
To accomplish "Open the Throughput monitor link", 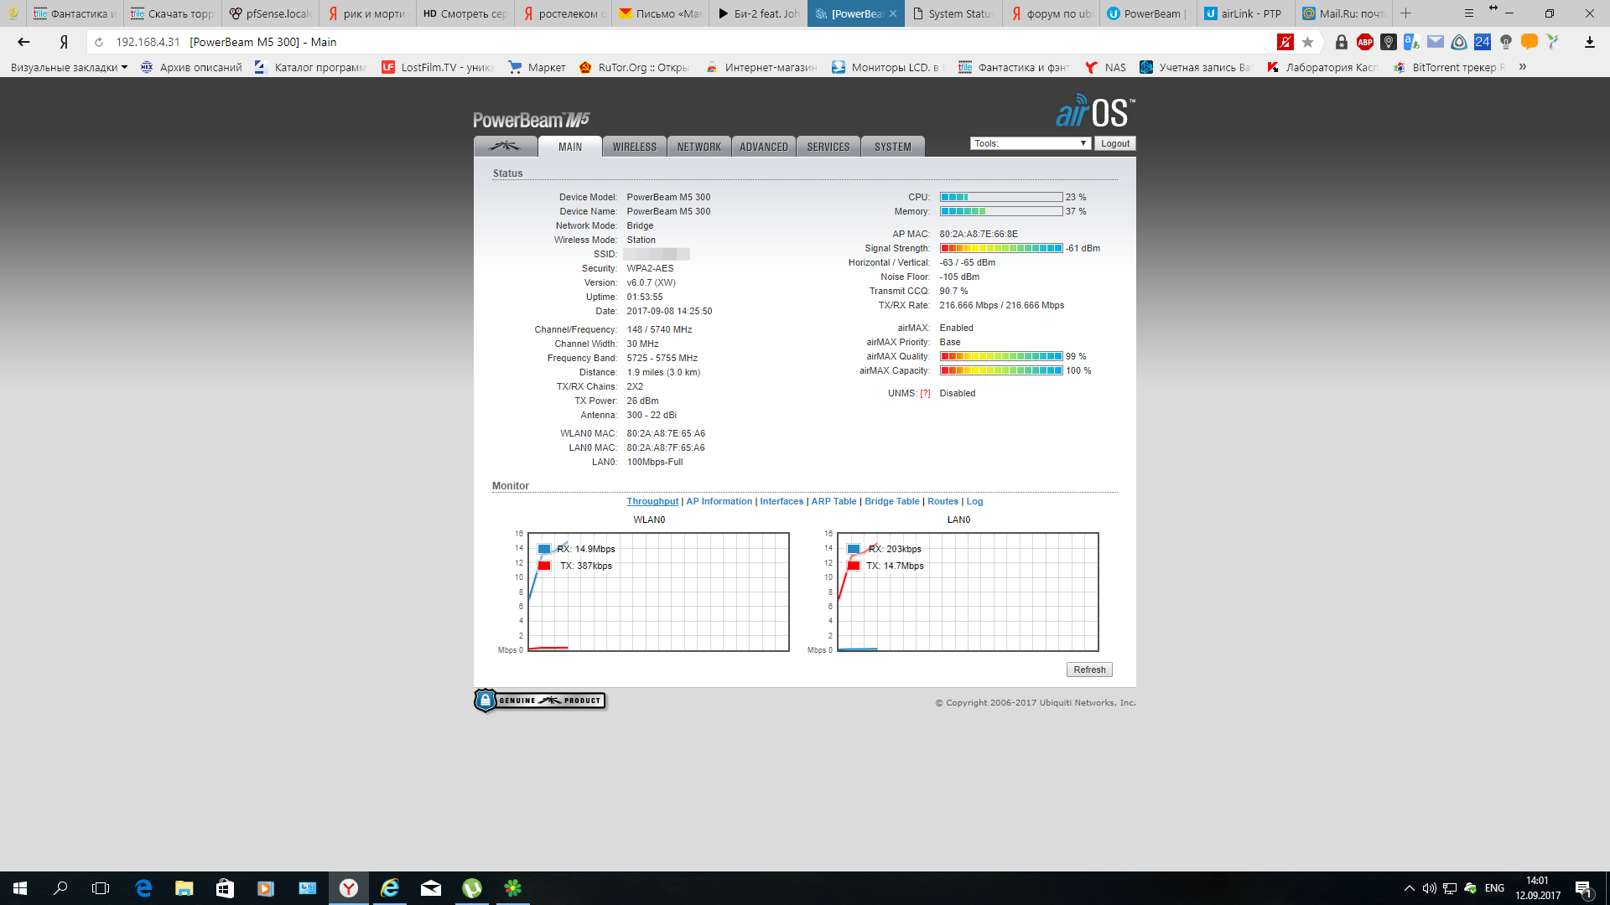I will [652, 501].
